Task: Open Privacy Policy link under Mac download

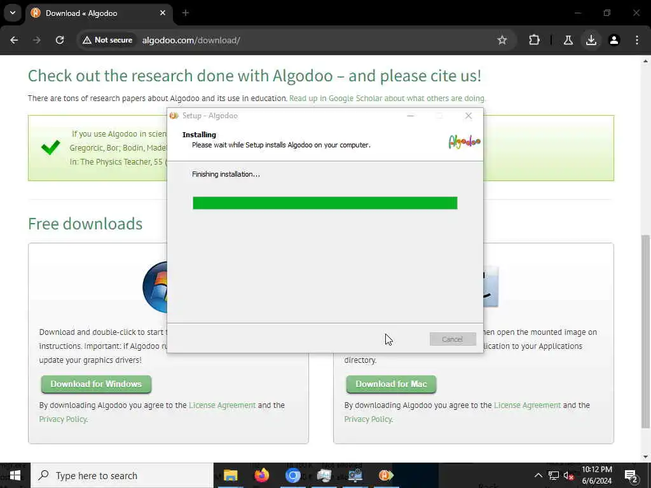Action: 368,419
